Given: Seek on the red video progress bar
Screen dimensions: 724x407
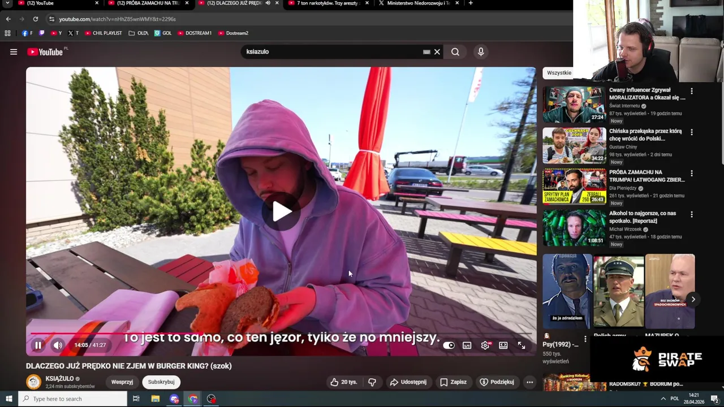Looking at the screenshot, I should pyautogui.click(x=281, y=334).
